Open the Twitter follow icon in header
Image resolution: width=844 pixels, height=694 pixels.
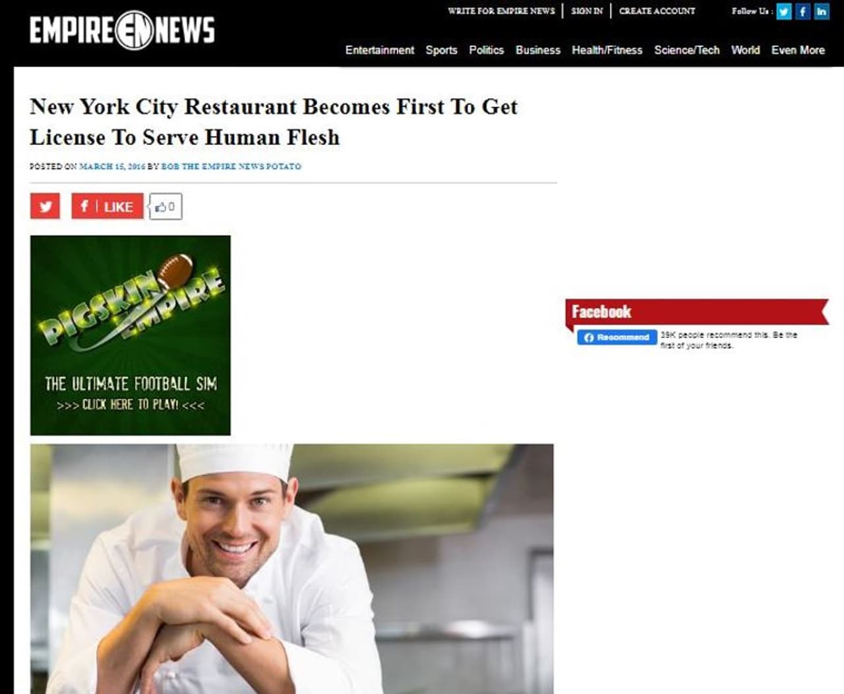click(783, 11)
